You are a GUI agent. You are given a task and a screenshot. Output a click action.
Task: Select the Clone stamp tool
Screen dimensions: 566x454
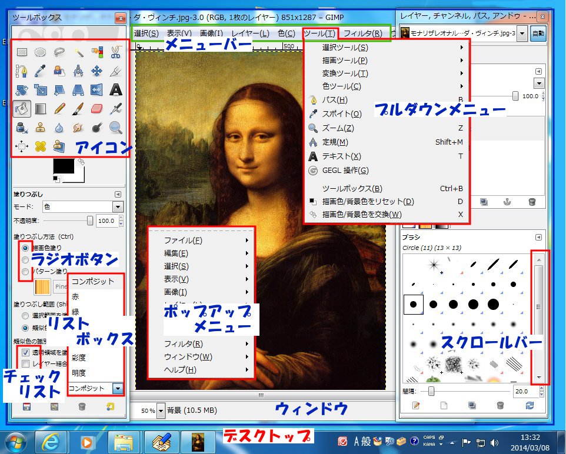tap(41, 128)
